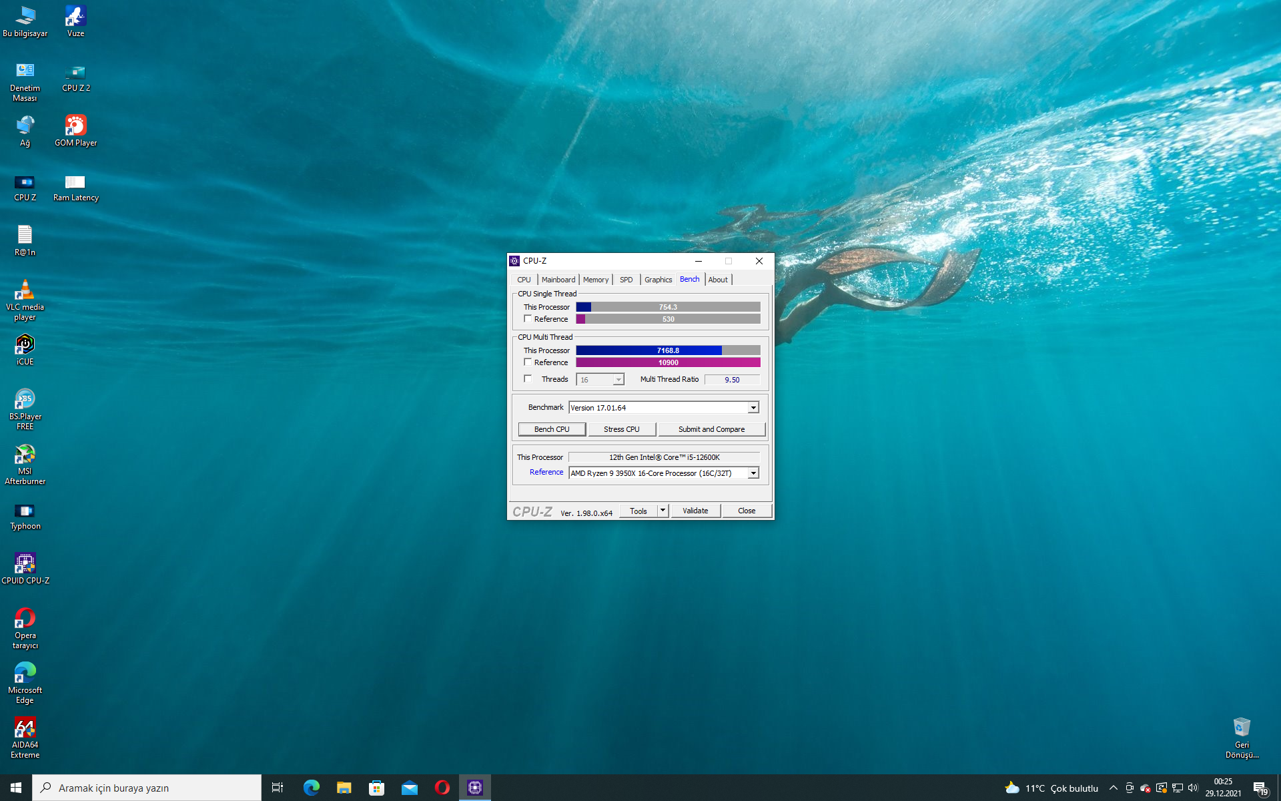Click multi thread reference 10900 bar

[668, 362]
